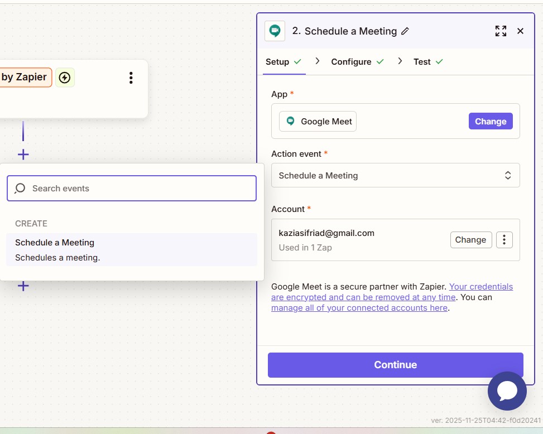Screen dimensions: 543x434
Task: Close the Schedule a Meeting panel
Action: point(520,31)
